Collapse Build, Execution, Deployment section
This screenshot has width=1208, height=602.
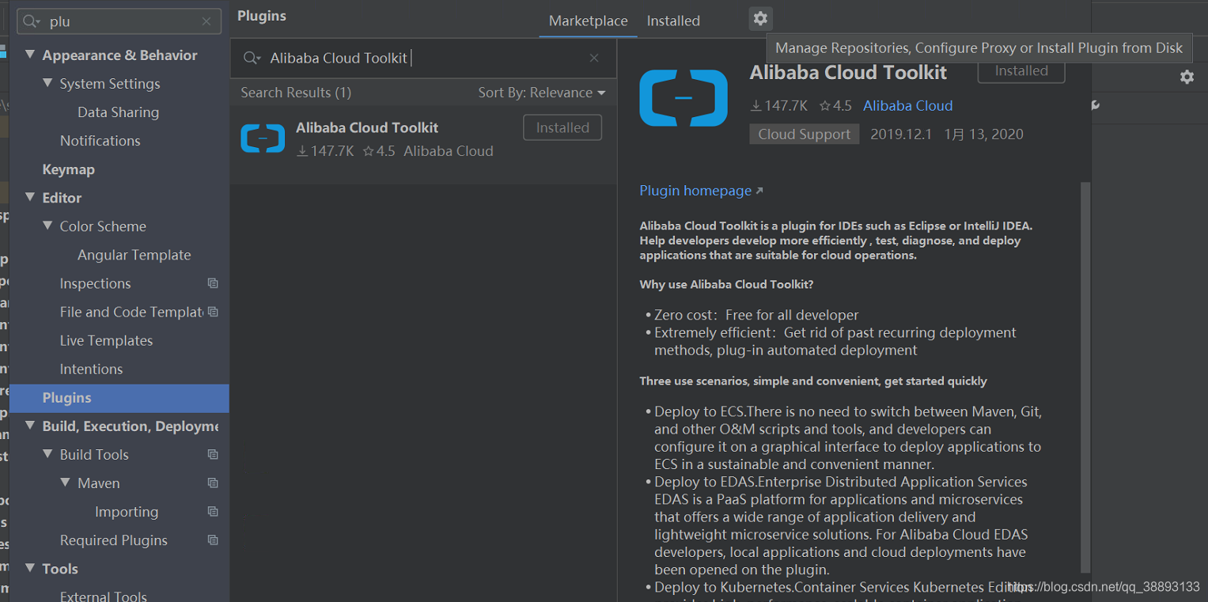click(x=30, y=426)
